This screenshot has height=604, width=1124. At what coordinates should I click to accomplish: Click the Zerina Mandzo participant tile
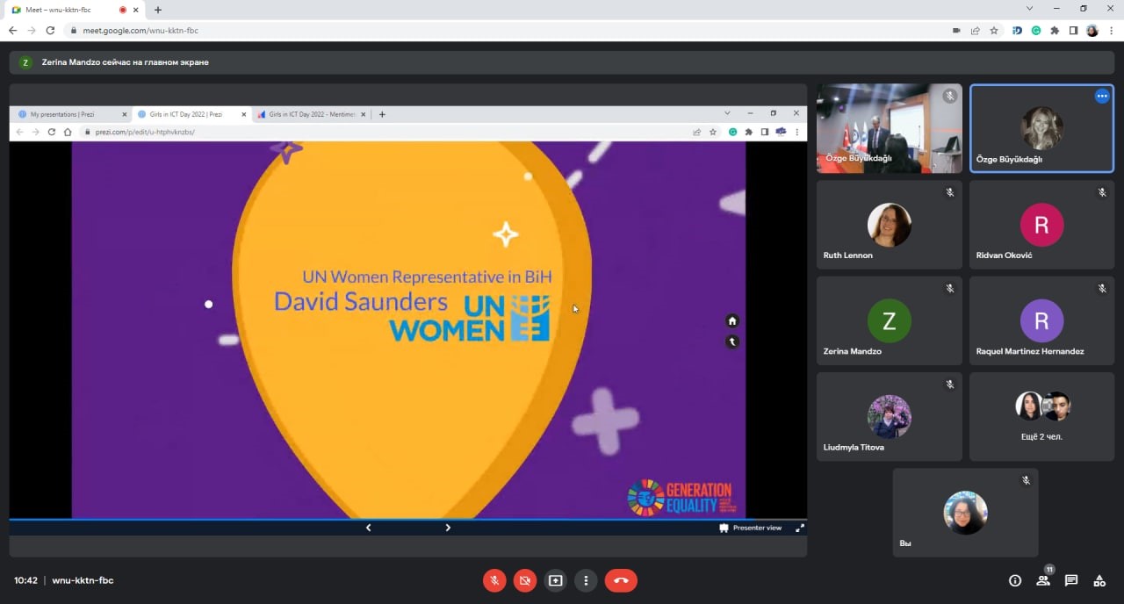click(889, 320)
